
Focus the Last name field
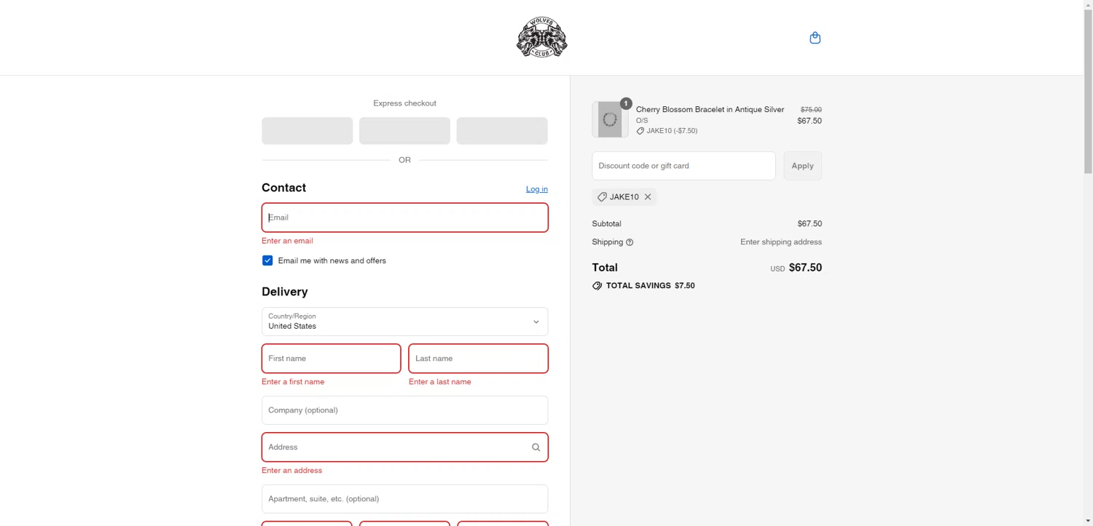click(478, 359)
